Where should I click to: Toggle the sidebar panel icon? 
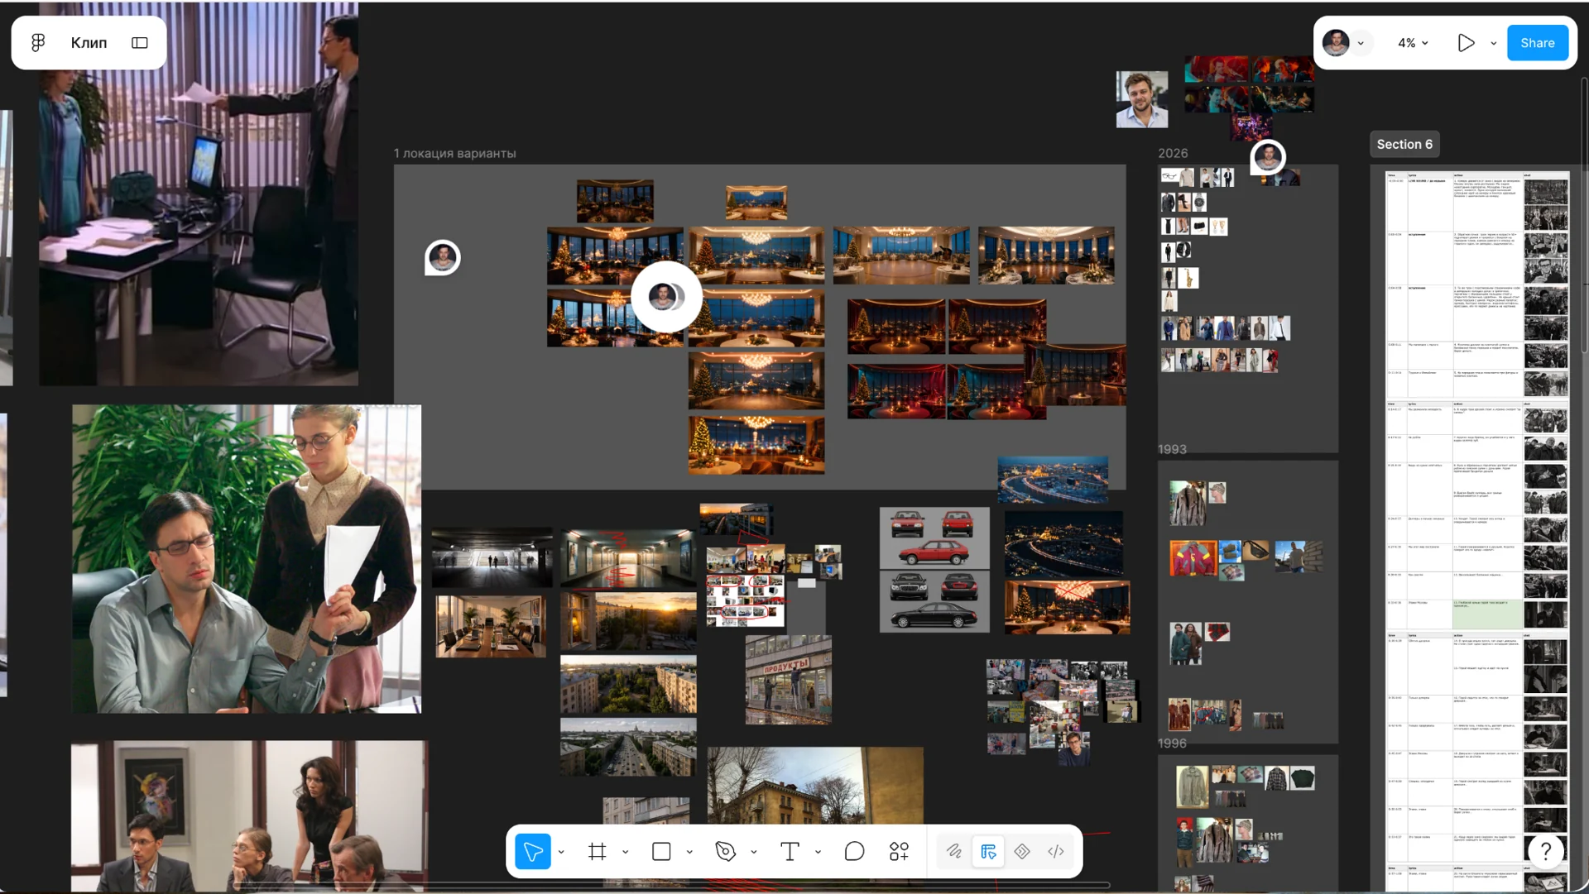coord(140,42)
